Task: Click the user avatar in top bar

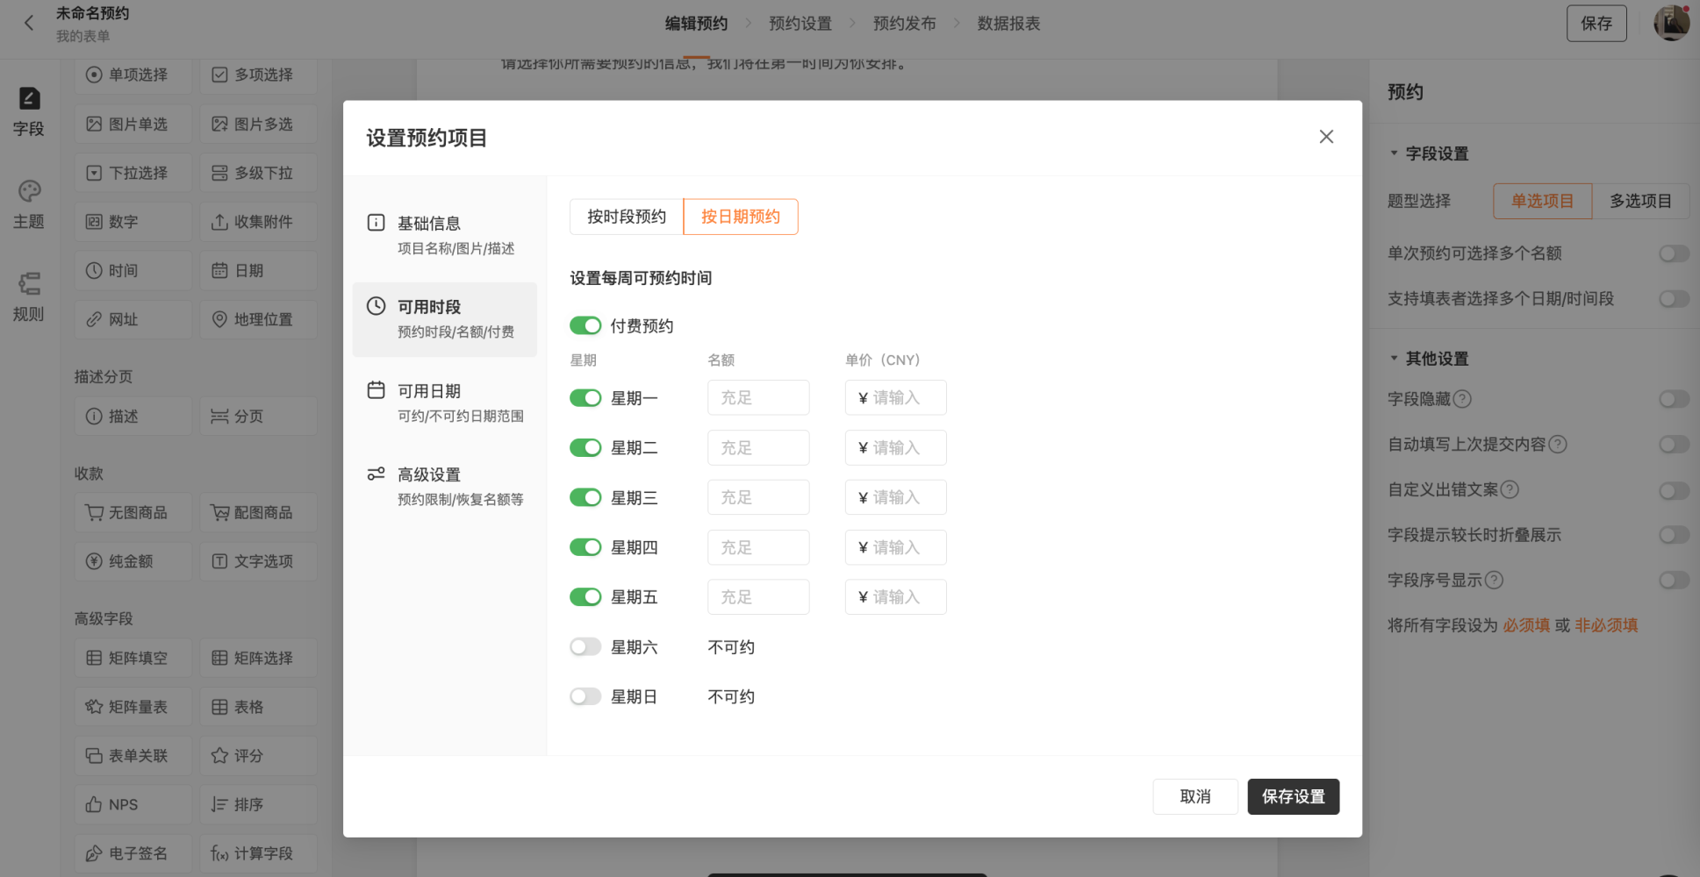Action: point(1671,24)
